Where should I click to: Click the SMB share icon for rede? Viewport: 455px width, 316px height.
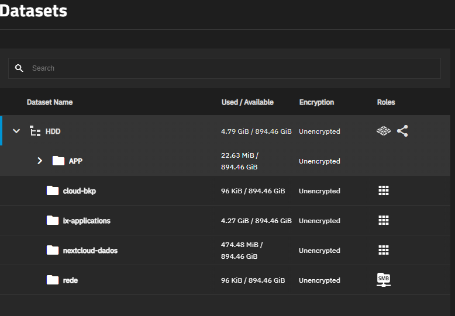coord(383,280)
